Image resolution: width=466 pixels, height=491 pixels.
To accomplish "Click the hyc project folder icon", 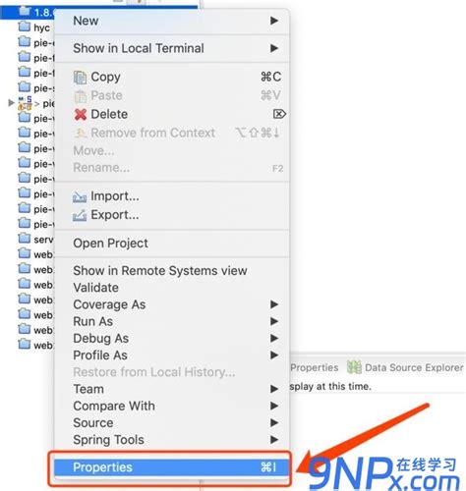I will (25, 27).
